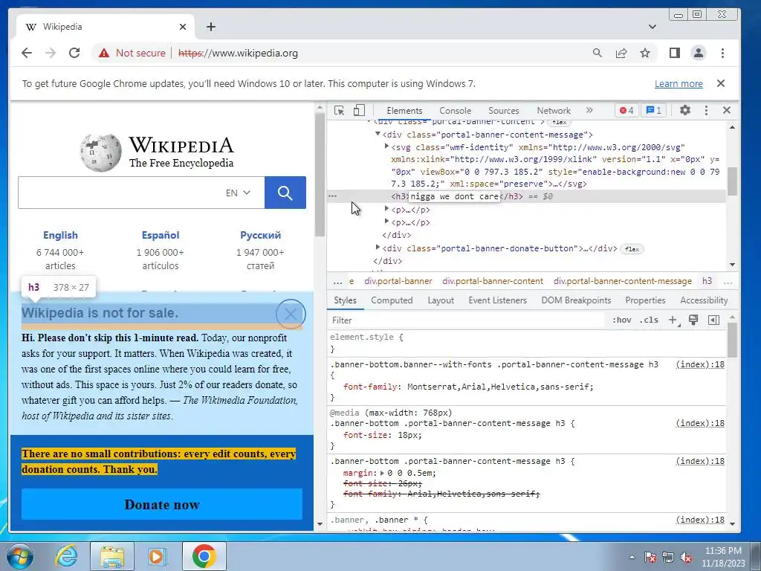Open the DevTools customize menu
This screenshot has height=571, width=761.
706,110
